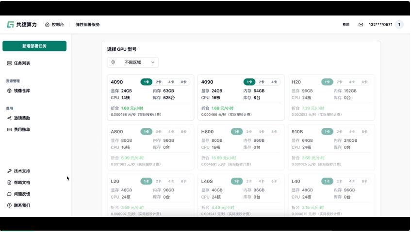Click the 7.39 元/小时 price on H20

312,108
